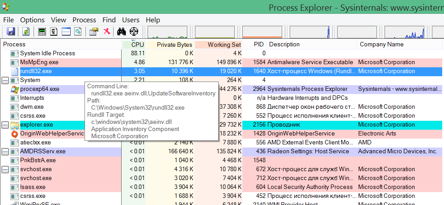This screenshot has width=444, height=205.
Task: Sort by the Private Bytes column header
Action: (175, 45)
